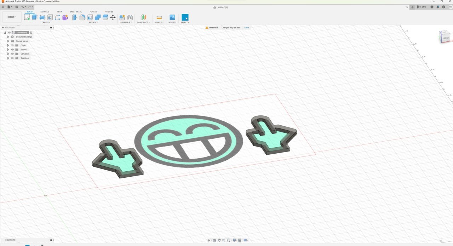The height and width of the screenshot is (246, 453).
Task: Click the Insert image icon
Action: tap(172, 17)
